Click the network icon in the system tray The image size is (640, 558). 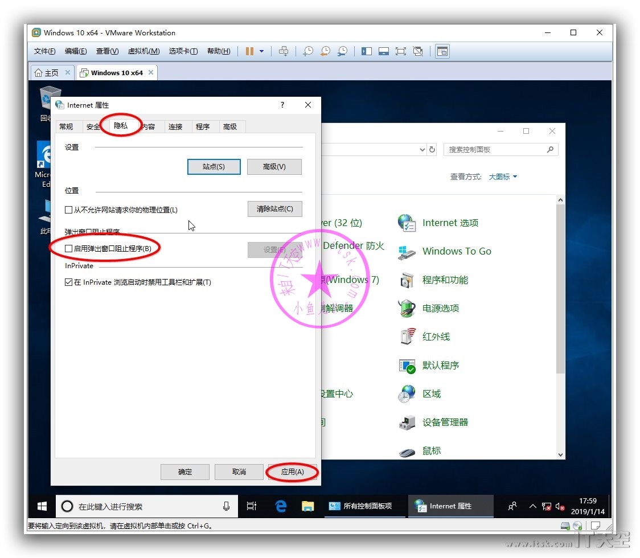[546, 507]
